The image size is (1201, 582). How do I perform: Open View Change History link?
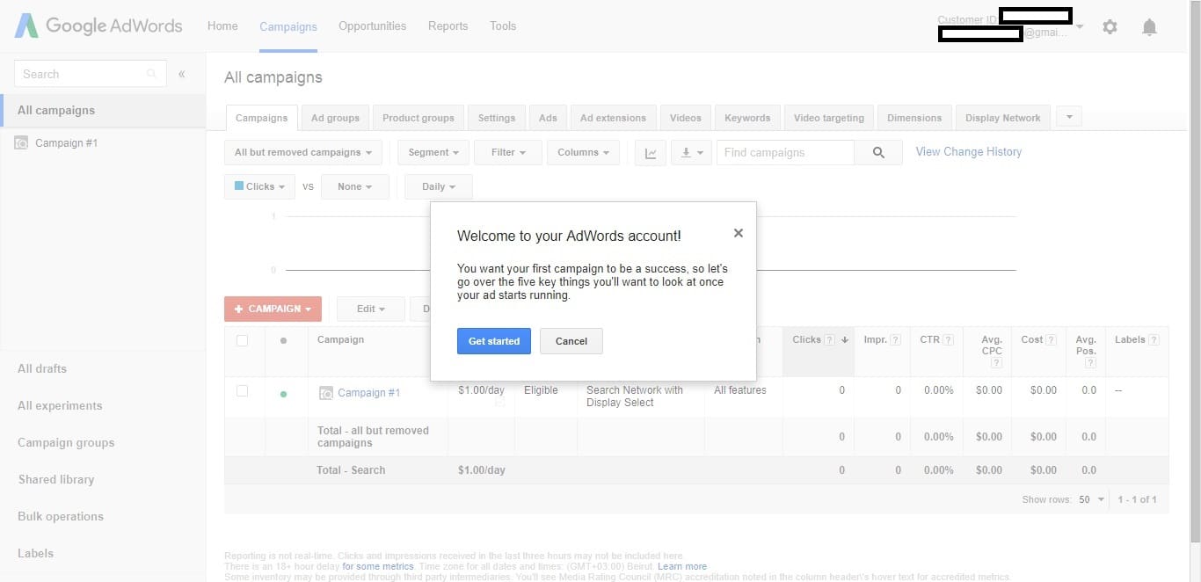click(969, 152)
